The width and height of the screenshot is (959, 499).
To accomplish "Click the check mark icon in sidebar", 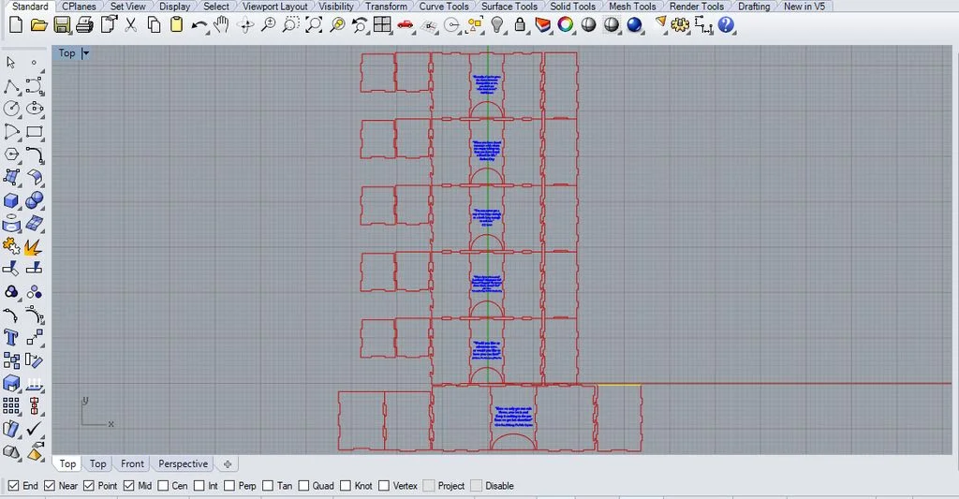I will (x=35, y=429).
